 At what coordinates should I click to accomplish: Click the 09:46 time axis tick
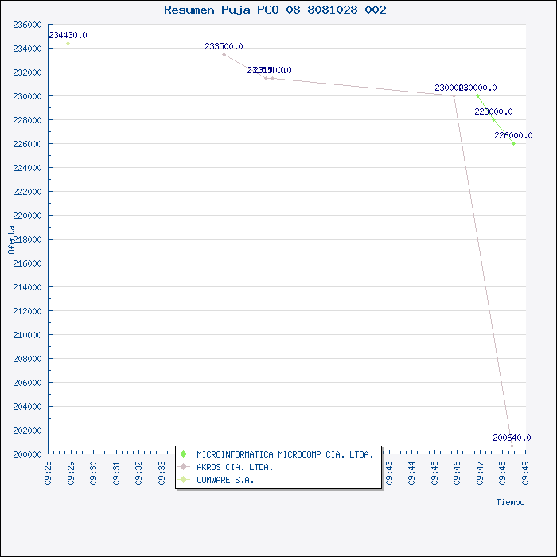point(458,471)
